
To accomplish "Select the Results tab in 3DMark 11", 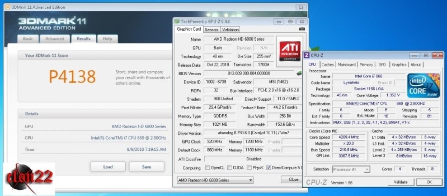I will point(84,39).
